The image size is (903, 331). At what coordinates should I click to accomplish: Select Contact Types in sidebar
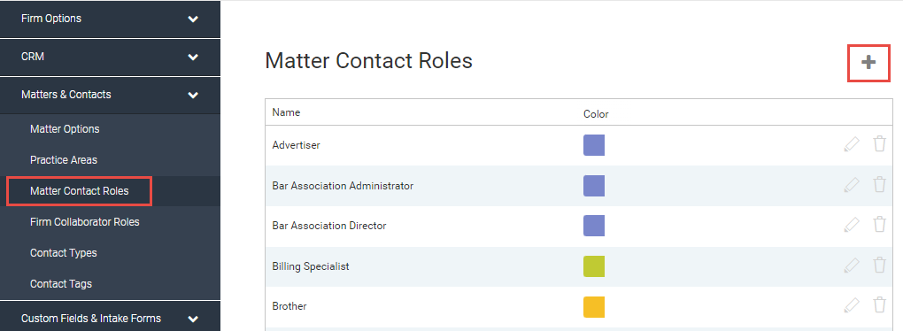pos(64,253)
